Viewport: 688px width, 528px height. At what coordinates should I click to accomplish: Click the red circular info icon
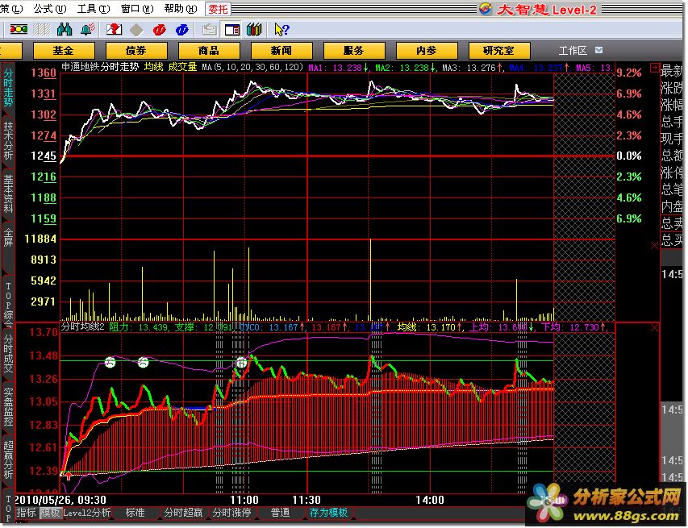pyautogui.click(x=160, y=30)
